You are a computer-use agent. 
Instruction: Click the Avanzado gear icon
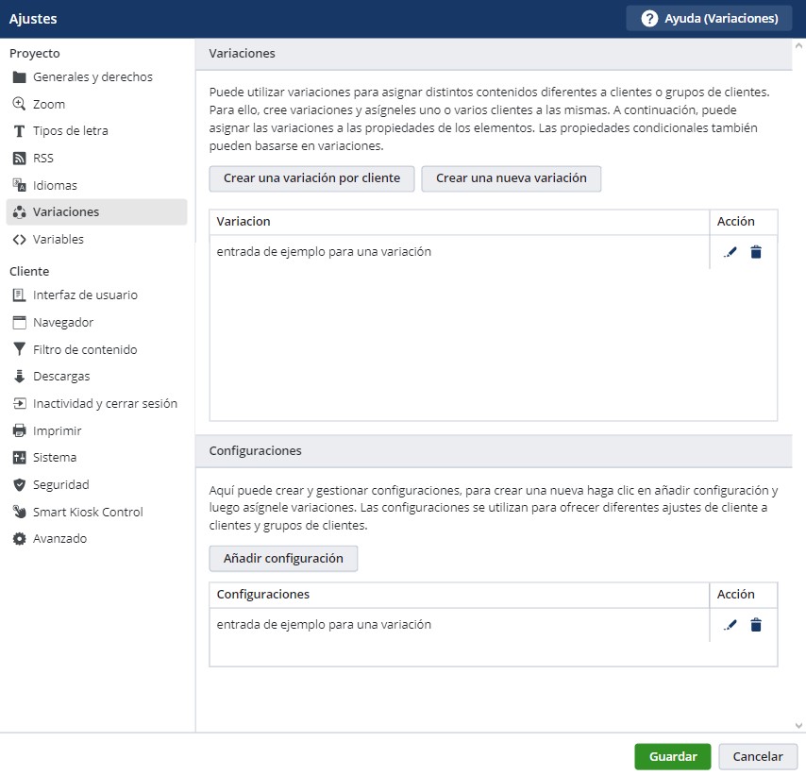[x=19, y=539]
